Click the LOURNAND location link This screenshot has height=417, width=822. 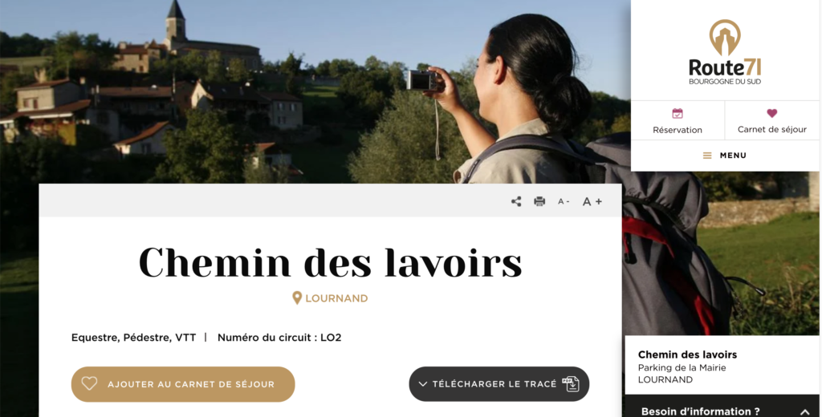coord(336,298)
